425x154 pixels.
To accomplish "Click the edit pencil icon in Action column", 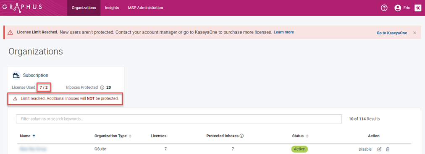I will (380, 149).
